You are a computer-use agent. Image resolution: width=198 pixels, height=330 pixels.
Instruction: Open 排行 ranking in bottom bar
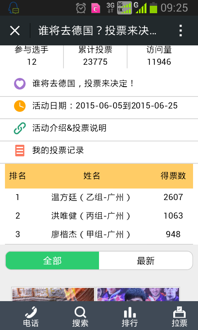[130, 317]
